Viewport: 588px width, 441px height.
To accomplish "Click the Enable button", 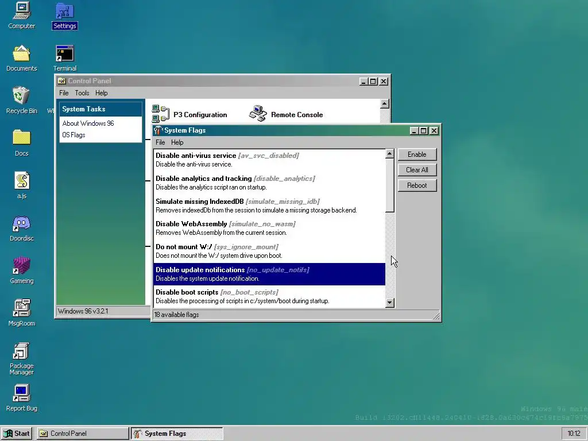I will click(x=417, y=154).
